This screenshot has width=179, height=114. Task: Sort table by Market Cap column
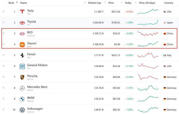95,3
